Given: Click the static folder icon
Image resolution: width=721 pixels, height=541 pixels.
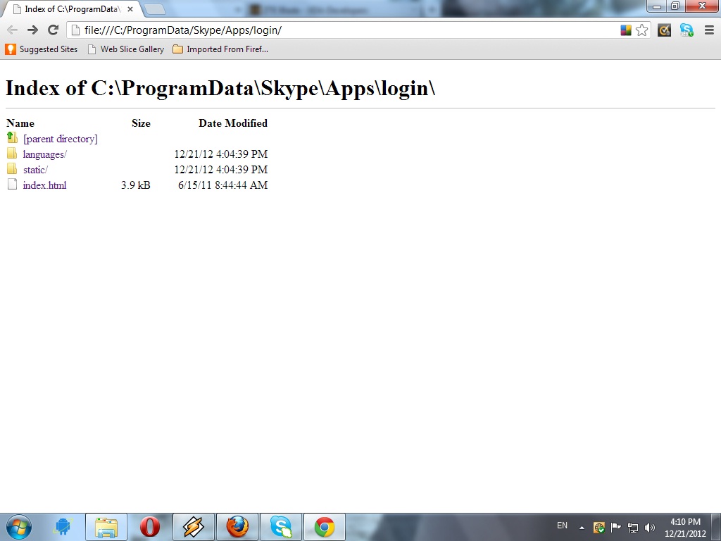Looking at the screenshot, I should 12,168.
